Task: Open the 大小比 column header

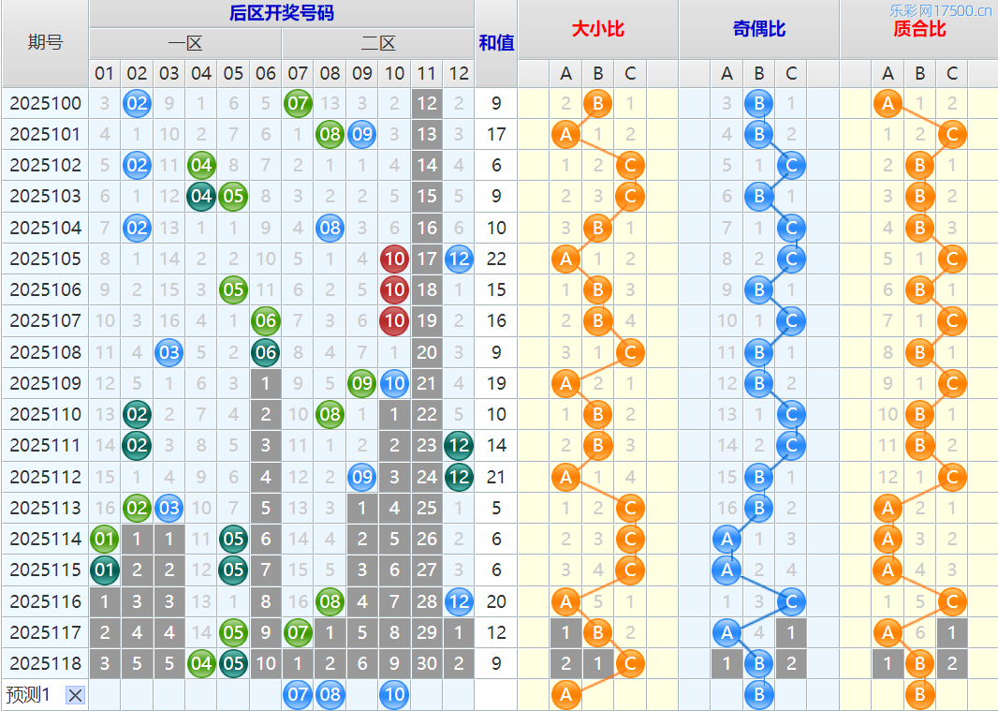Action: 597,29
